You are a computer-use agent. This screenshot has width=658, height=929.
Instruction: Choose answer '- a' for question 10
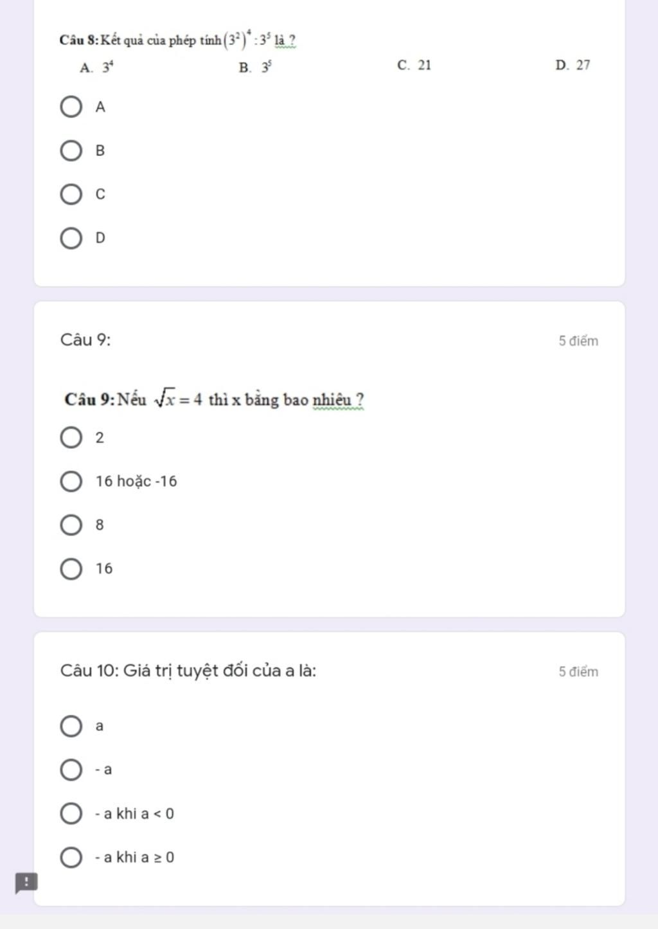point(71,770)
